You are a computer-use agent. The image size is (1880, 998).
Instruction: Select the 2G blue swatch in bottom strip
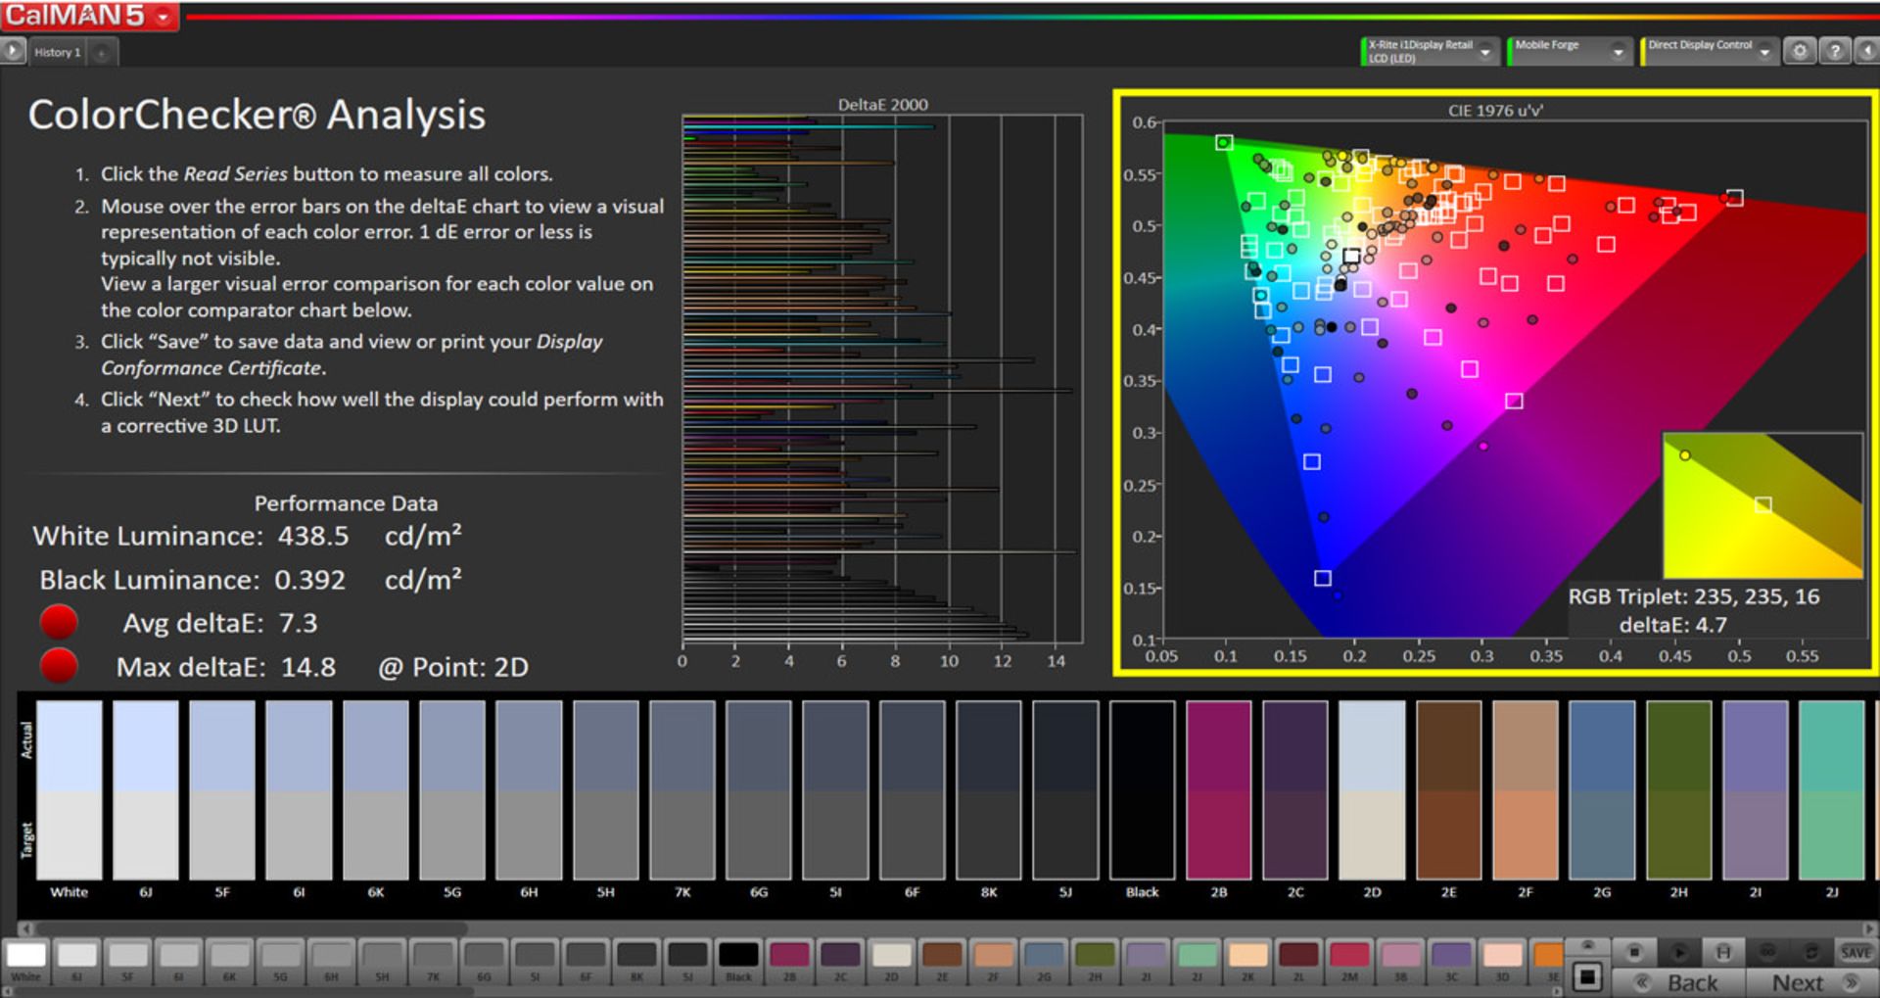pyautogui.click(x=1044, y=961)
